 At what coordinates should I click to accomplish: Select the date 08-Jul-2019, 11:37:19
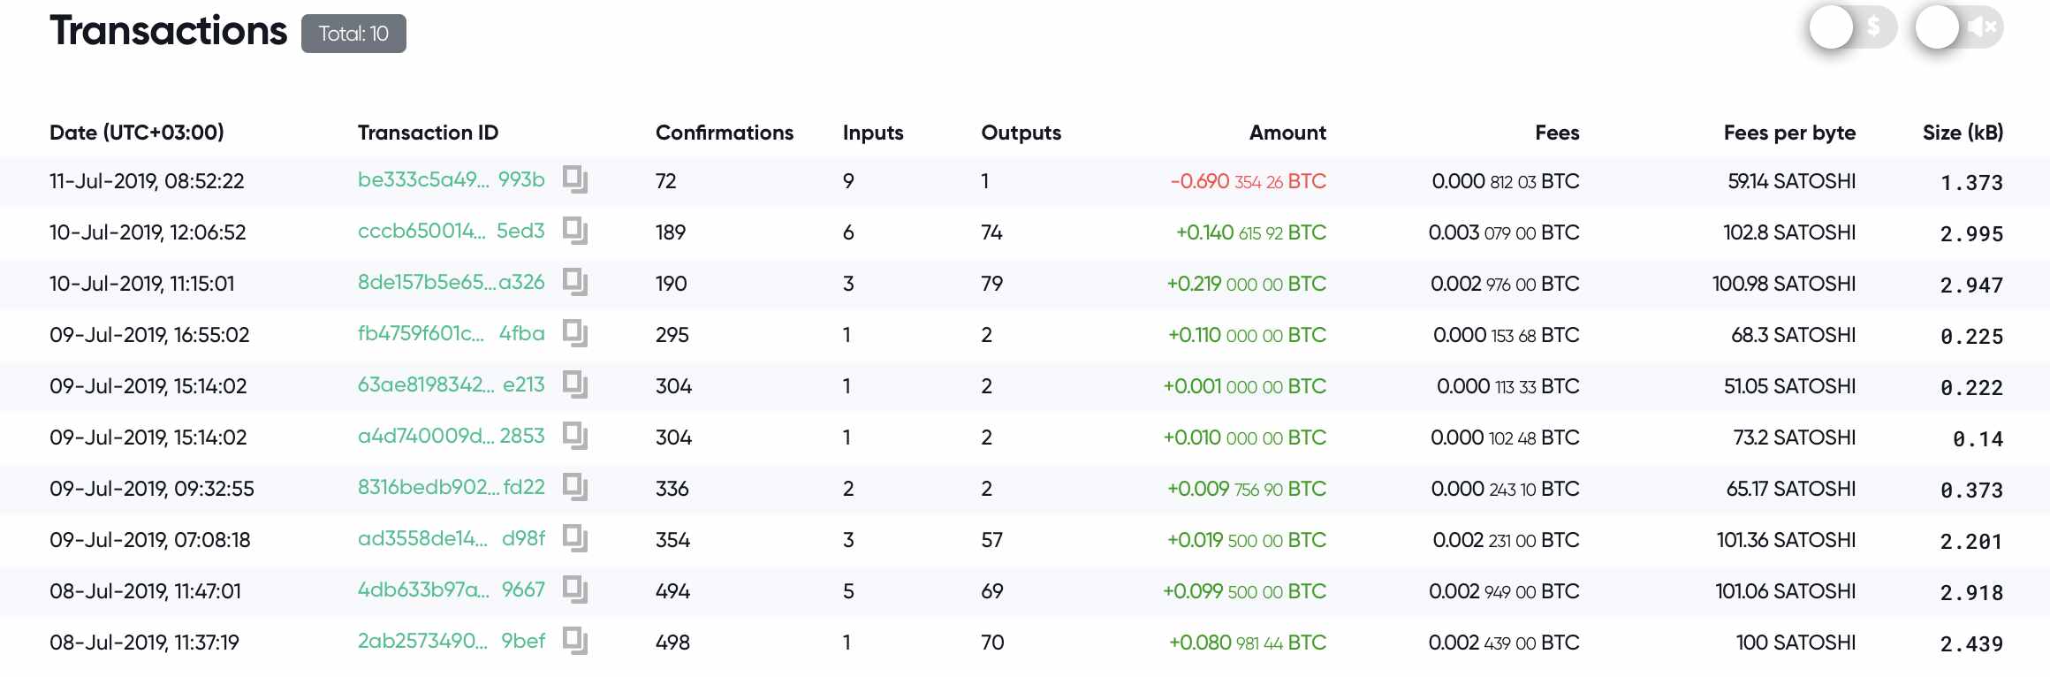(x=144, y=643)
